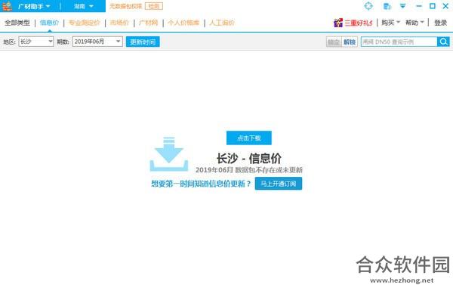Screen dimensions: 453x288
Task: Open the 专业测定价 tab
Action: coord(85,23)
